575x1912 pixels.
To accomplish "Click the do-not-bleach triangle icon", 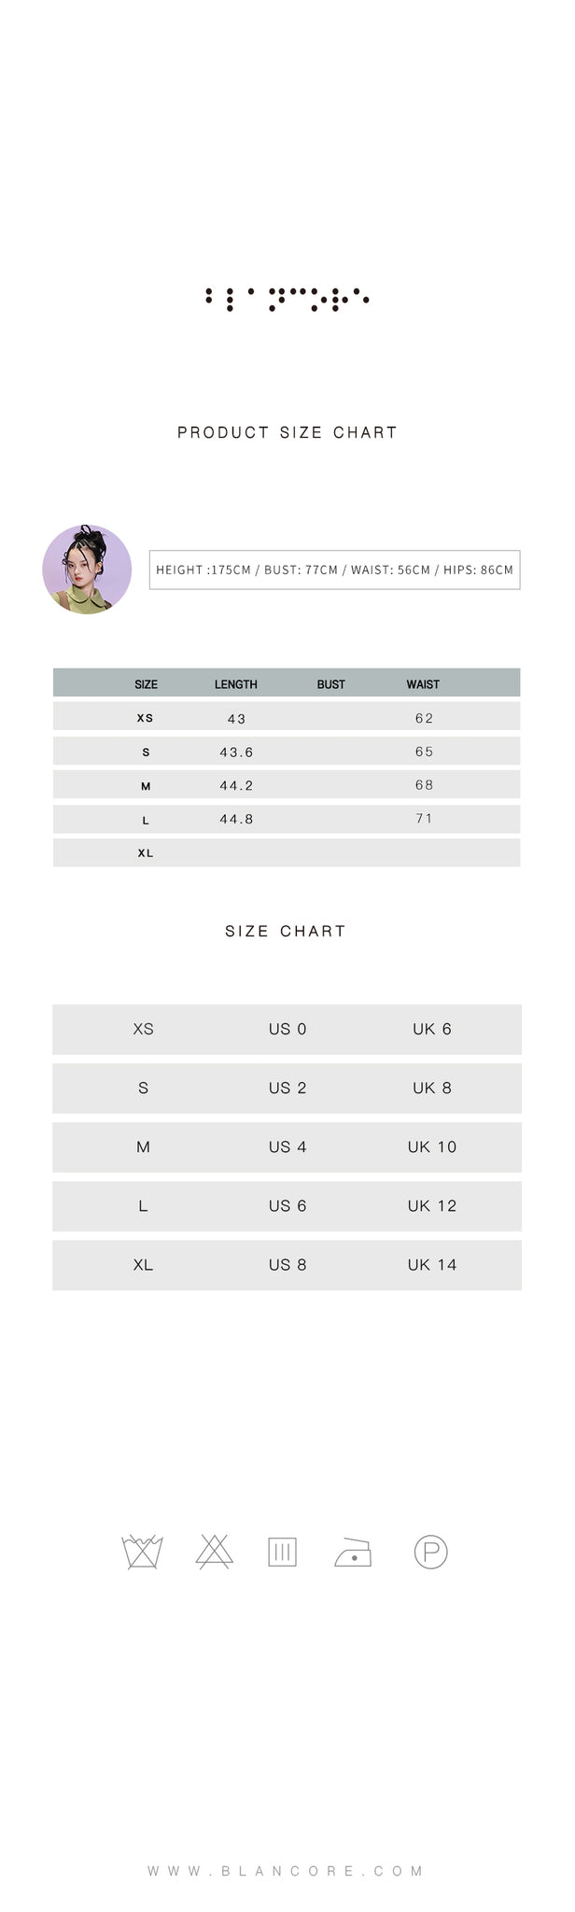I will pos(214,1552).
